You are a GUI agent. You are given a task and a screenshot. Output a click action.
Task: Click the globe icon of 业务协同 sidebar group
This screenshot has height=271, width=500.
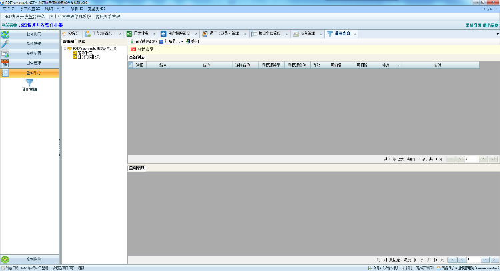coord(5,34)
